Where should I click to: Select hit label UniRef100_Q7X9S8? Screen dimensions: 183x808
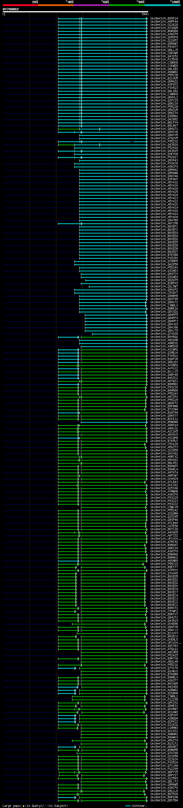click(164, 334)
